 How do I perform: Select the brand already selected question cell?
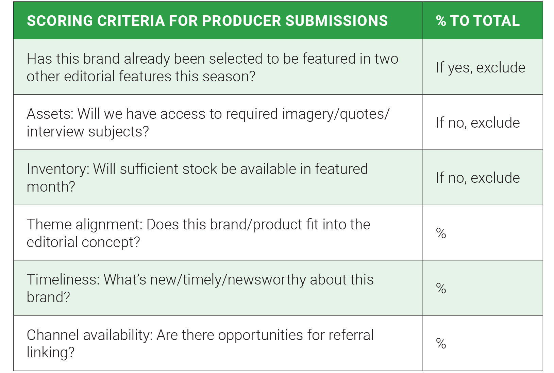click(218, 67)
